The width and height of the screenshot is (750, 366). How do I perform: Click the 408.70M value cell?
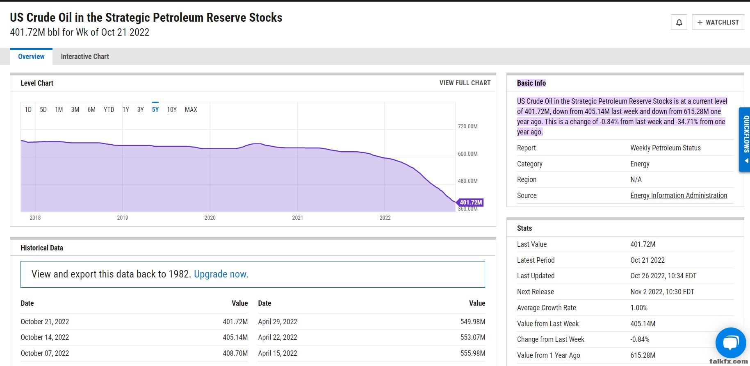(235, 353)
